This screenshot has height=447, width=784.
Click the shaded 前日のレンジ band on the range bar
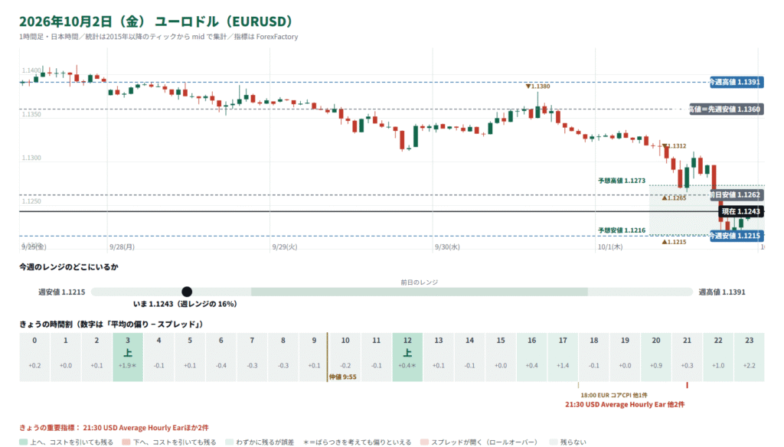pyautogui.click(x=419, y=292)
